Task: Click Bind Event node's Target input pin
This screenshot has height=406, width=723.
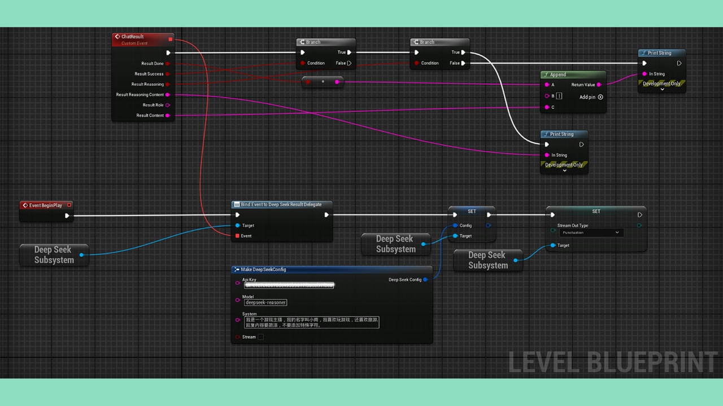Action: (237, 226)
